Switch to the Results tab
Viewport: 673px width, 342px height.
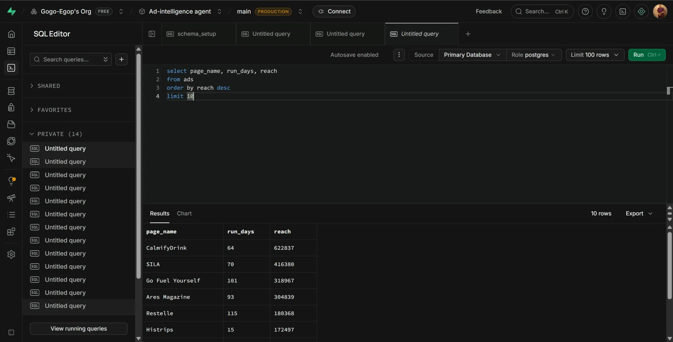click(160, 214)
